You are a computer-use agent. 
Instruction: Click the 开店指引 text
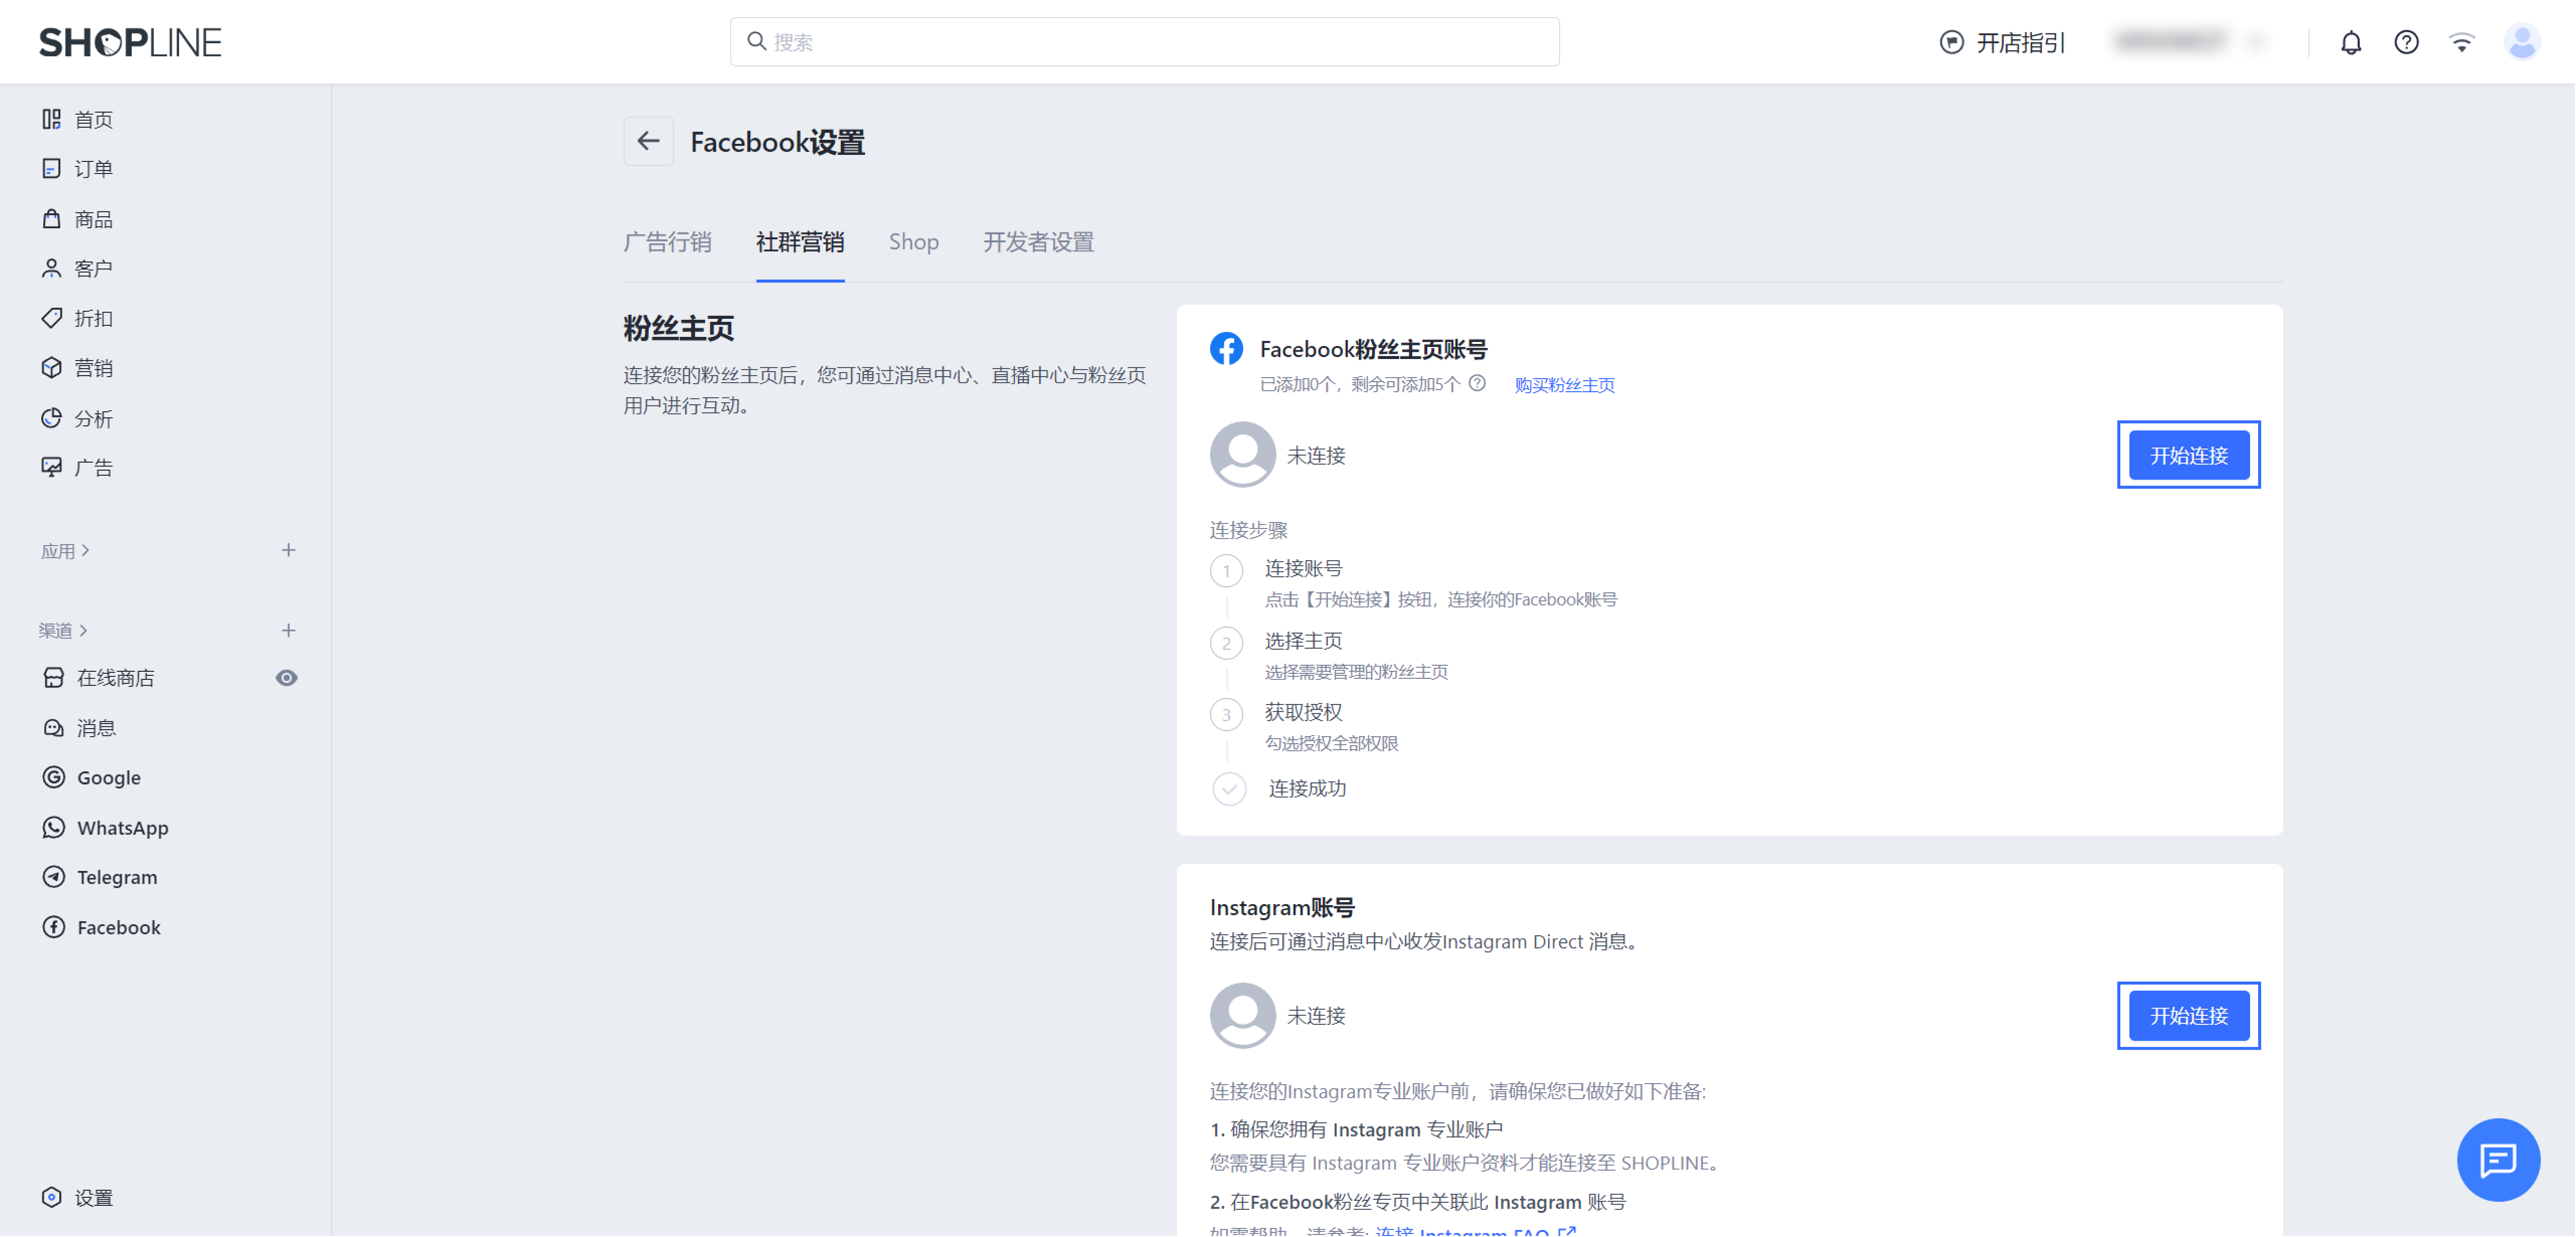2021,42
